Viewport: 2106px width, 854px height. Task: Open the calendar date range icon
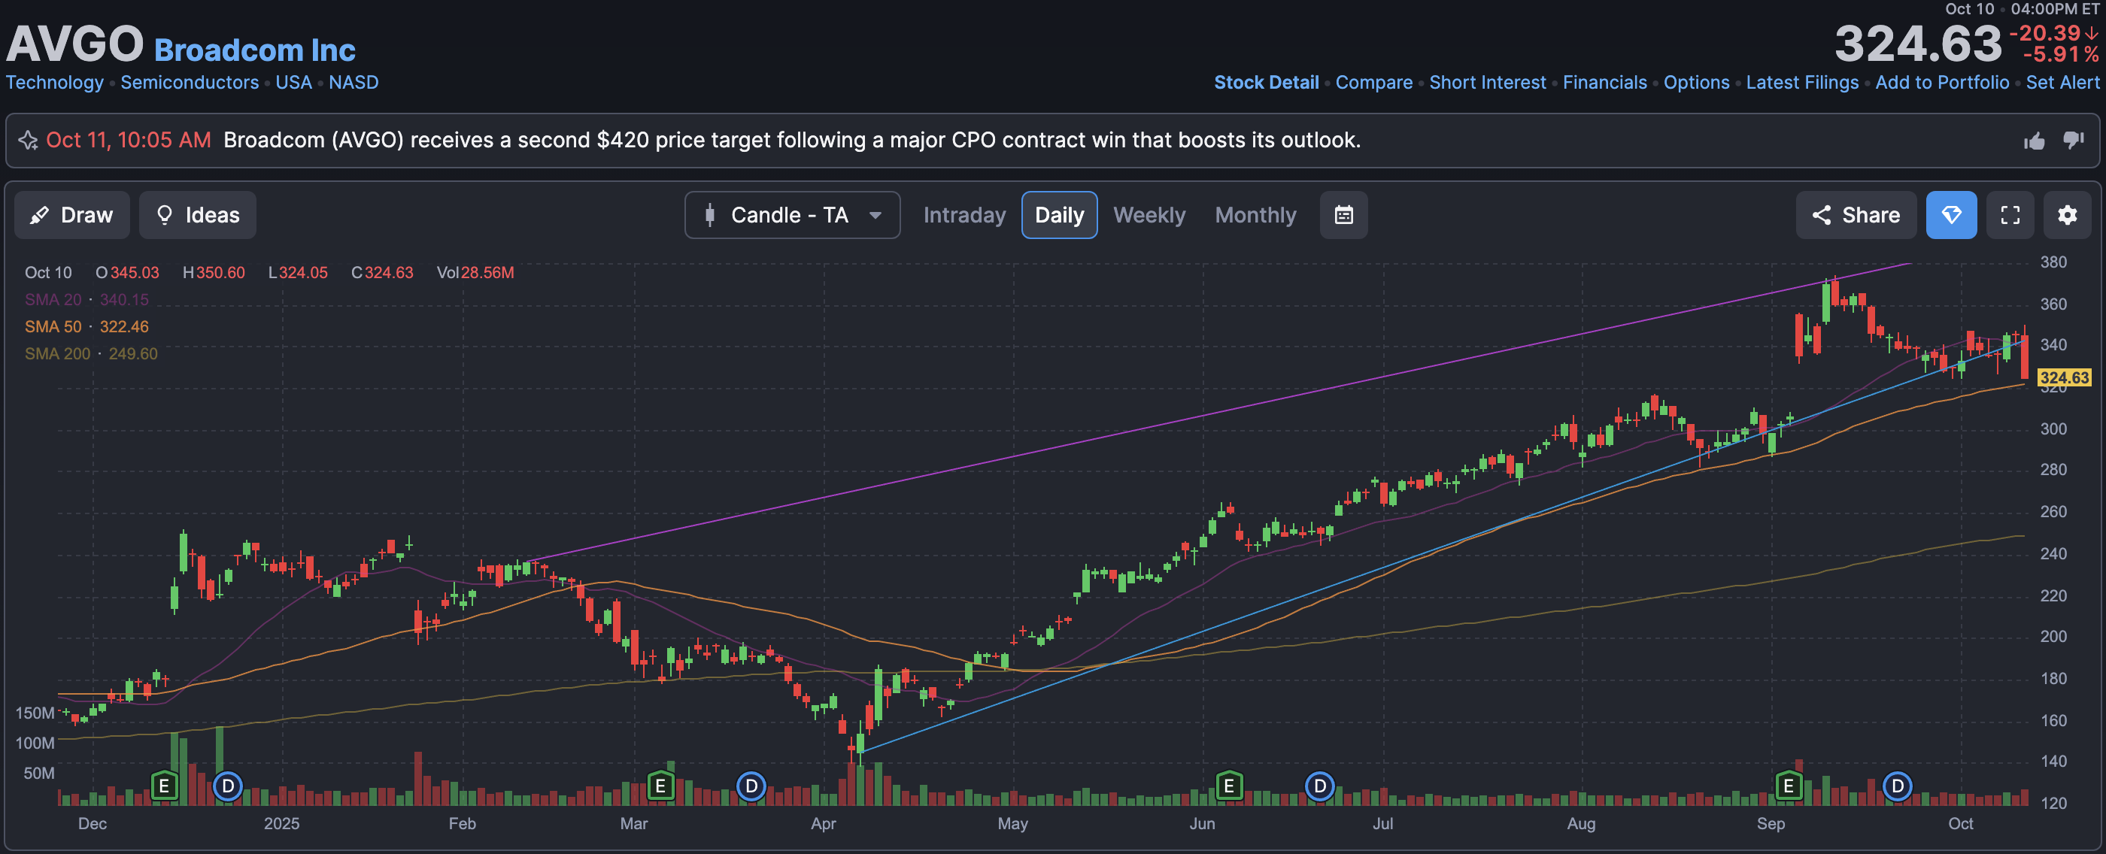point(1343,215)
